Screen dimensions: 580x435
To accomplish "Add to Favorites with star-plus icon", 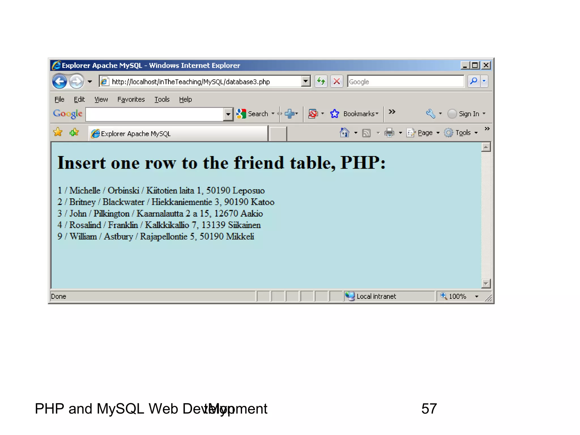I will click(74, 132).
